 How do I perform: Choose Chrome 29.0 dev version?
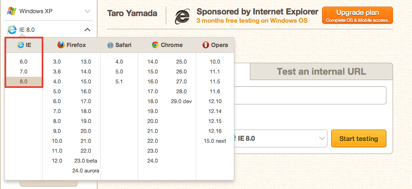click(181, 102)
